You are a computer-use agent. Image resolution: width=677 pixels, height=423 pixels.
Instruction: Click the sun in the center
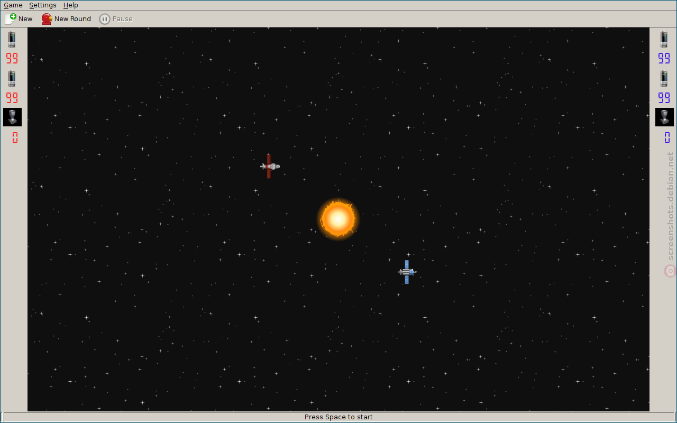coord(338,219)
